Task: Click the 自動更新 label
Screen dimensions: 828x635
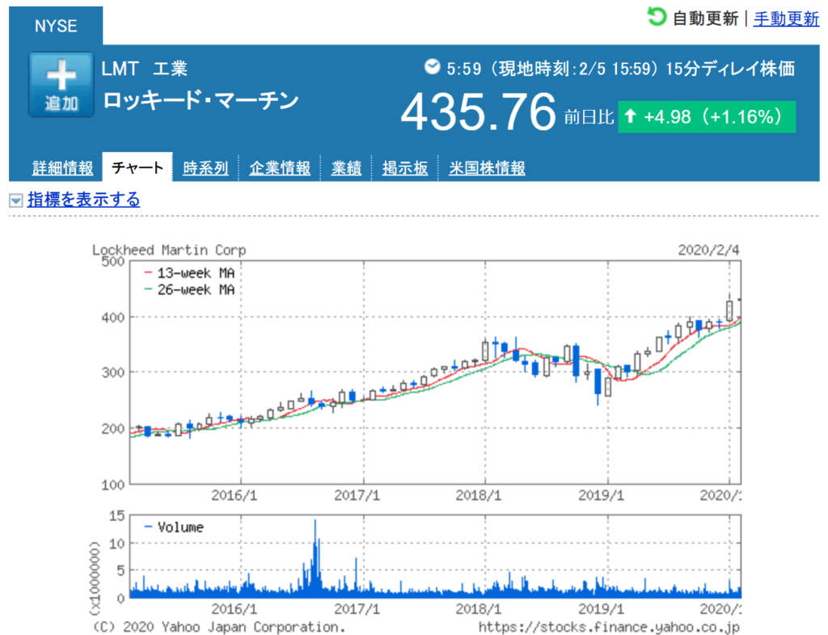Action: tap(705, 19)
